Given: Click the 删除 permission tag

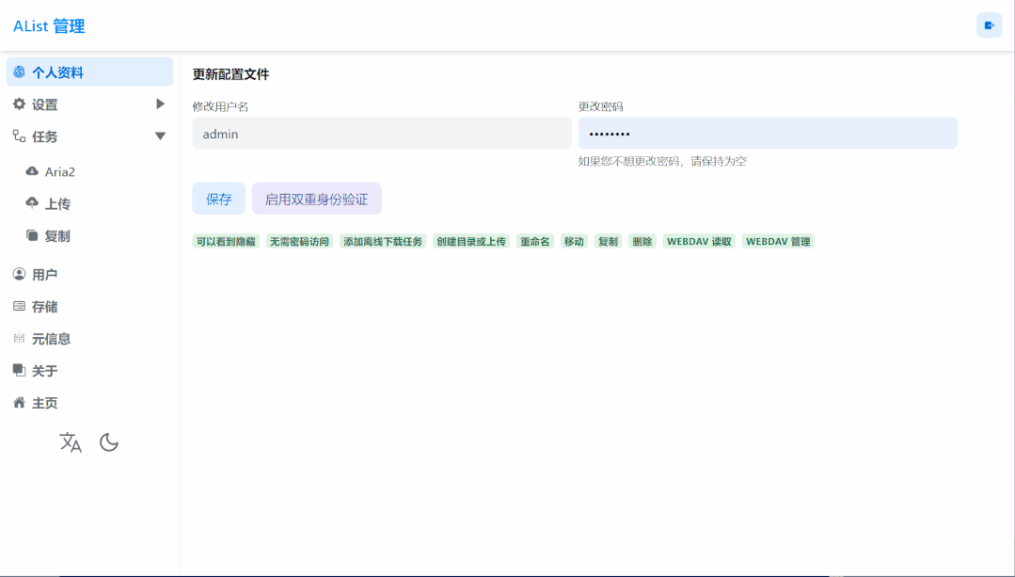Looking at the screenshot, I should point(642,242).
